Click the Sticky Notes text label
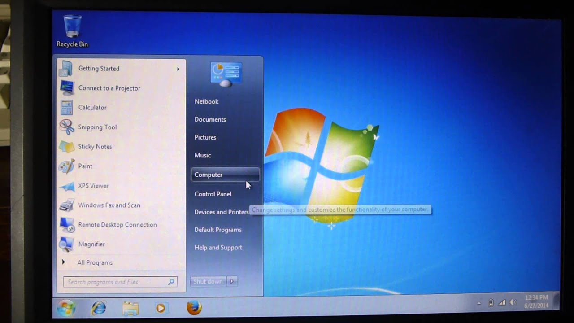 click(95, 147)
